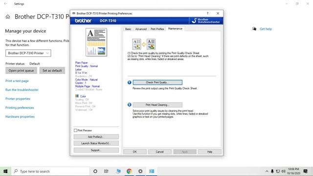Click the taskbar search box

point(50,171)
